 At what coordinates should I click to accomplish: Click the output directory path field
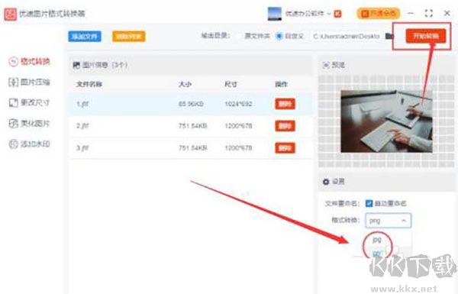[347, 36]
